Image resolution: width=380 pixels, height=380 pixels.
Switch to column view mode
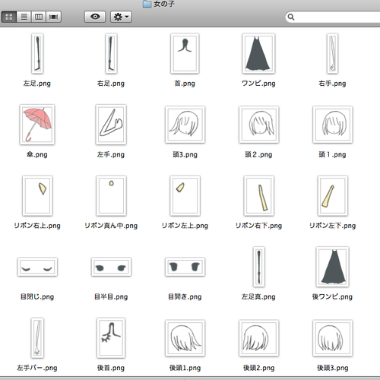[x=39, y=17]
